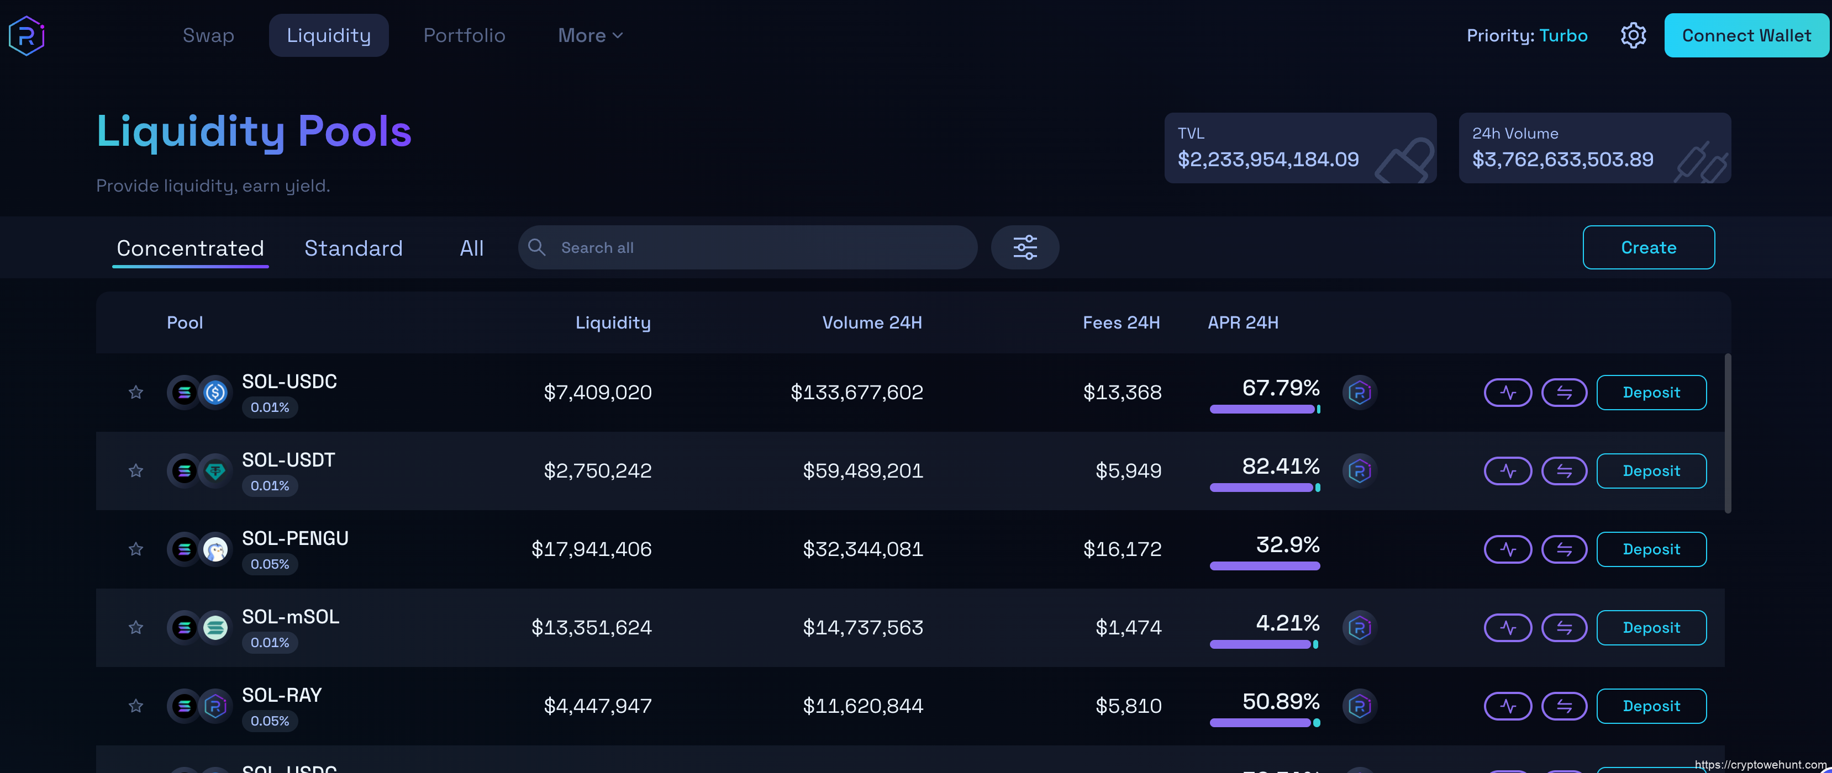The image size is (1832, 773).
Task: Switch to the Standard pools tab
Action: coord(354,248)
